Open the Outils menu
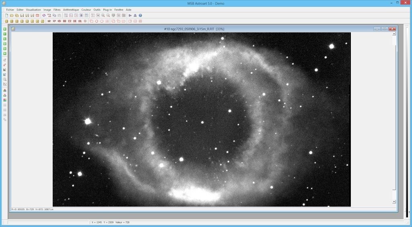The height and width of the screenshot is (227, 412). [x=97, y=10]
